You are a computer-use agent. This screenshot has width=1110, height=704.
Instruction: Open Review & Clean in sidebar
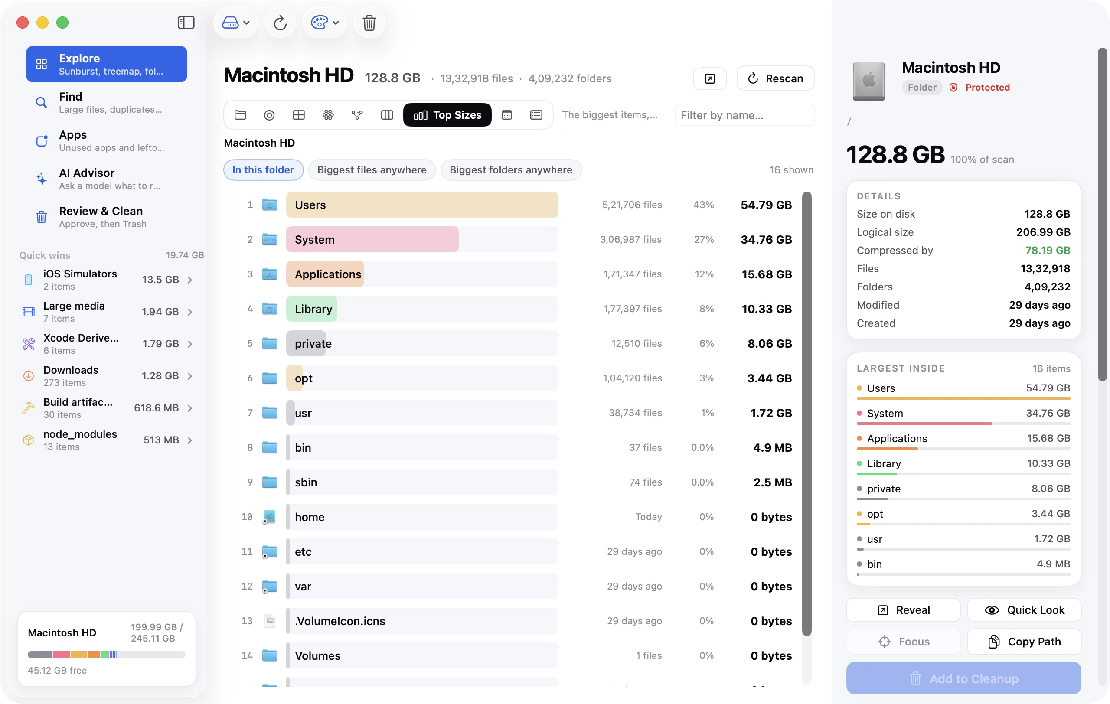click(x=107, y=217)
